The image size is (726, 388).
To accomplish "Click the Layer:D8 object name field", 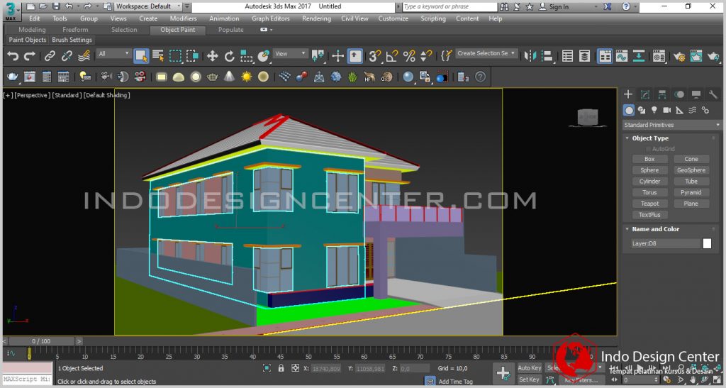I will pyautogui.click(x=666, y=243).
